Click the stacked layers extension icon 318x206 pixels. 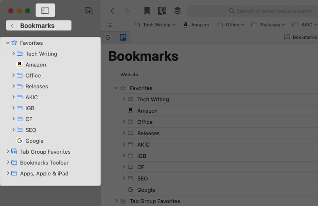pyautogui.click(x=177, y=10)
